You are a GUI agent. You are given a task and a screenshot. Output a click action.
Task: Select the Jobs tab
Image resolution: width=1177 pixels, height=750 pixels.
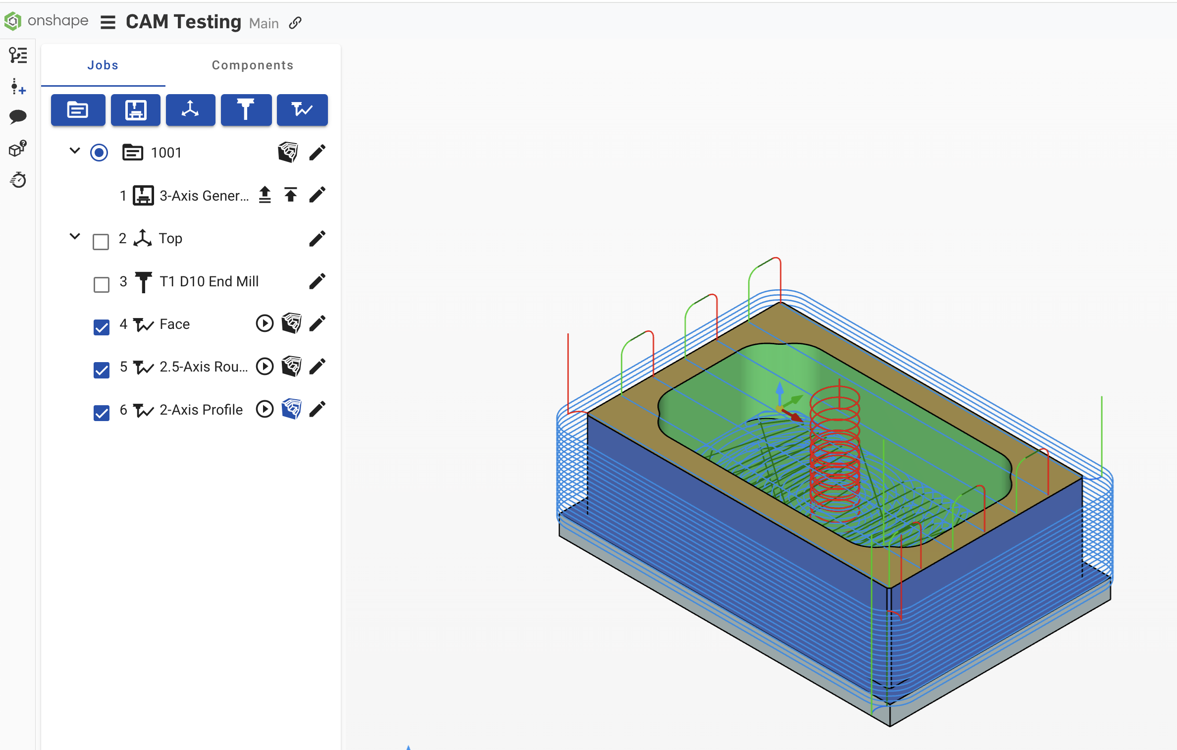(103, 65)
